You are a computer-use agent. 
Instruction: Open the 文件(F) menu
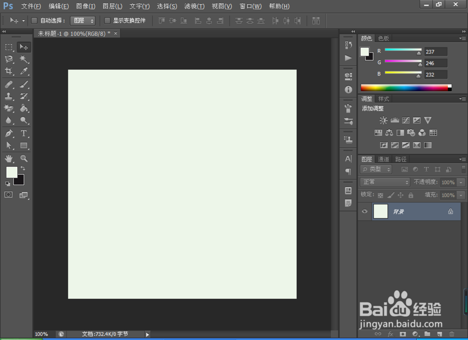(31, 6)
